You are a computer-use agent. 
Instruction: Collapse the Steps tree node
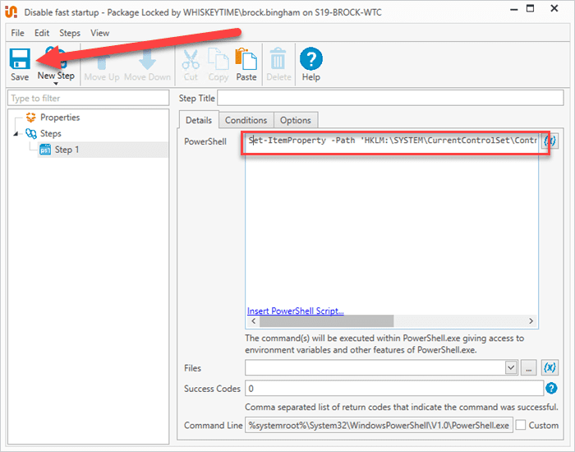pos(16,134)
